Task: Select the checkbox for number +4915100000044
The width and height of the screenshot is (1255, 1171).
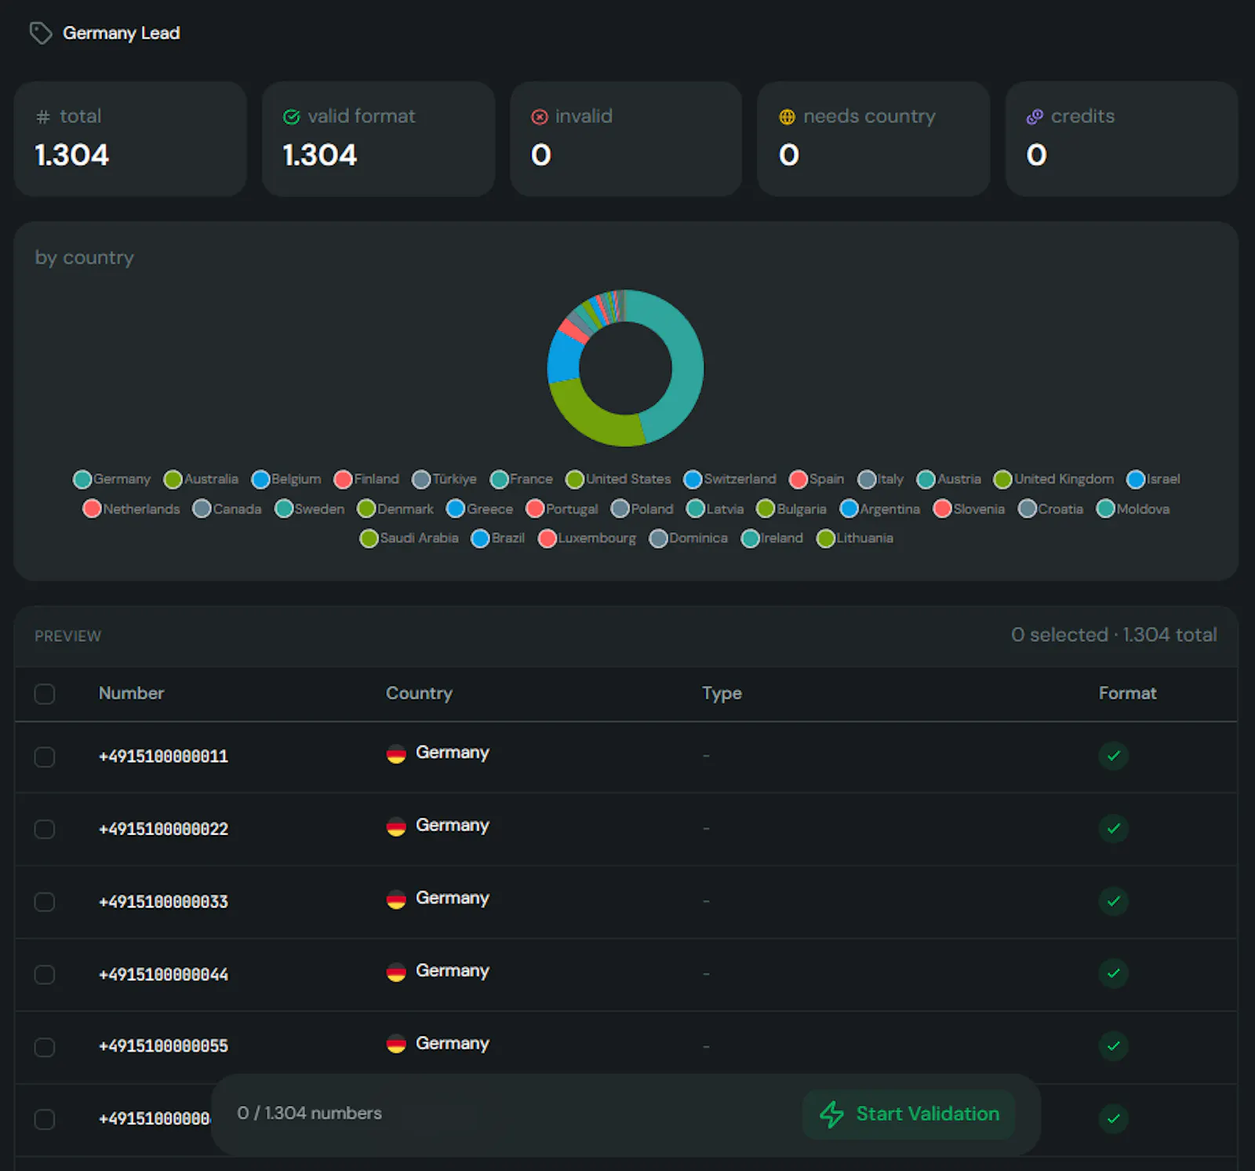Action: coord(45,975)
